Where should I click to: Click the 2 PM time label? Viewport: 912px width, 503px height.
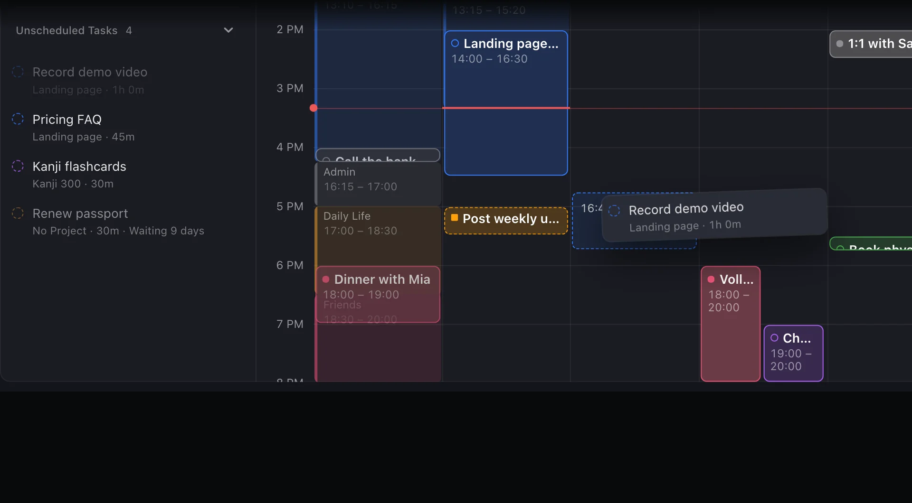pos(290,29)
